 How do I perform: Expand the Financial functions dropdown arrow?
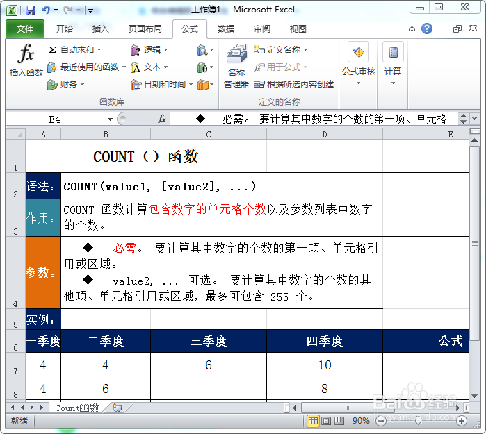[x=83, y=84]
